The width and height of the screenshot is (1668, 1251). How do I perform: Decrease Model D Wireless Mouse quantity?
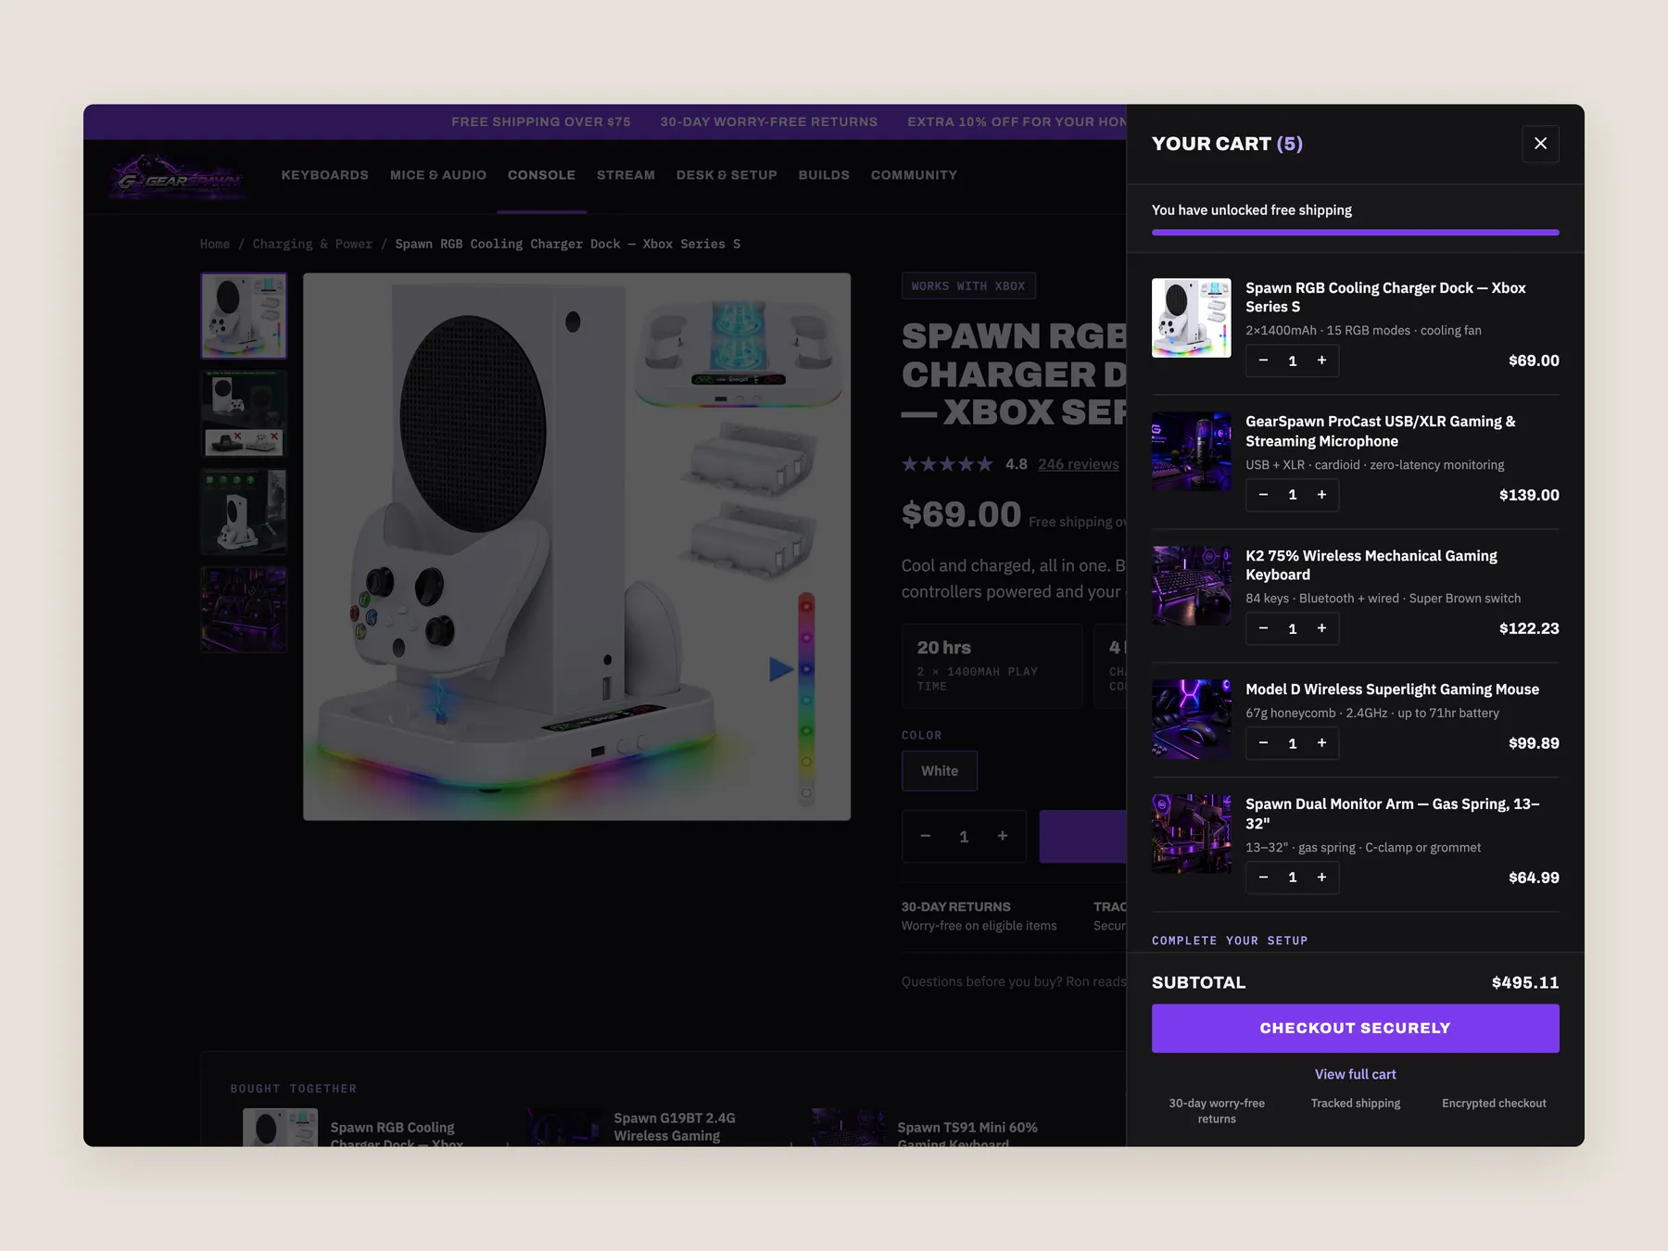(1263, 743)
